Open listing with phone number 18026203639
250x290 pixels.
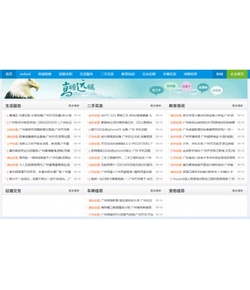[40, 122]
